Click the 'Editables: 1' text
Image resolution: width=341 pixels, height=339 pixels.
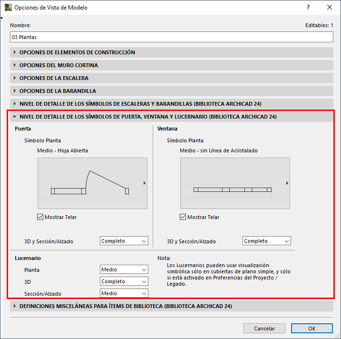click(x=319, y=25)
